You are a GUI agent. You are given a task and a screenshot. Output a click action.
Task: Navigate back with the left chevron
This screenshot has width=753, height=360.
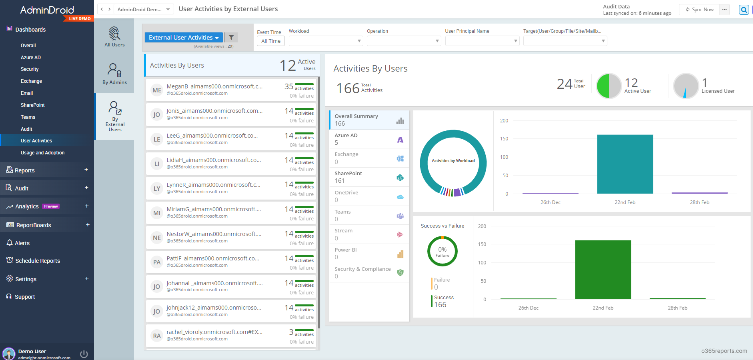(x=102, y=9)
